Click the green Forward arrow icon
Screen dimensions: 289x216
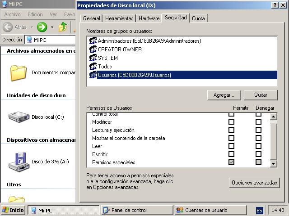[x=42, y=27]
